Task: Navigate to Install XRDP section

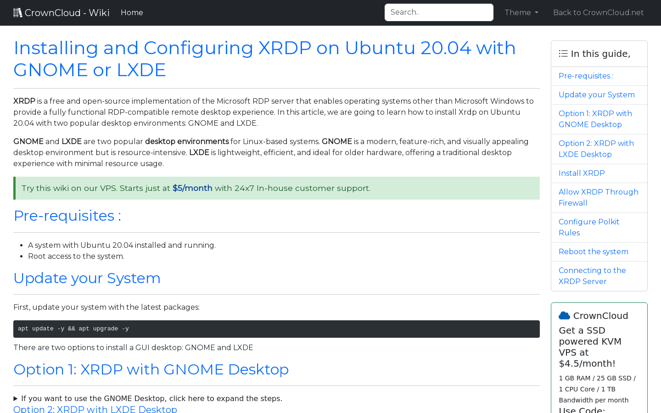Action: pyautogui.click(x=582, y=173)
